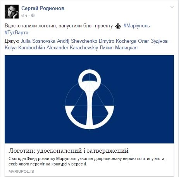Open the author name Сергей Родионов
Viewport: 179px width, 177px height.
click(43, 8)
